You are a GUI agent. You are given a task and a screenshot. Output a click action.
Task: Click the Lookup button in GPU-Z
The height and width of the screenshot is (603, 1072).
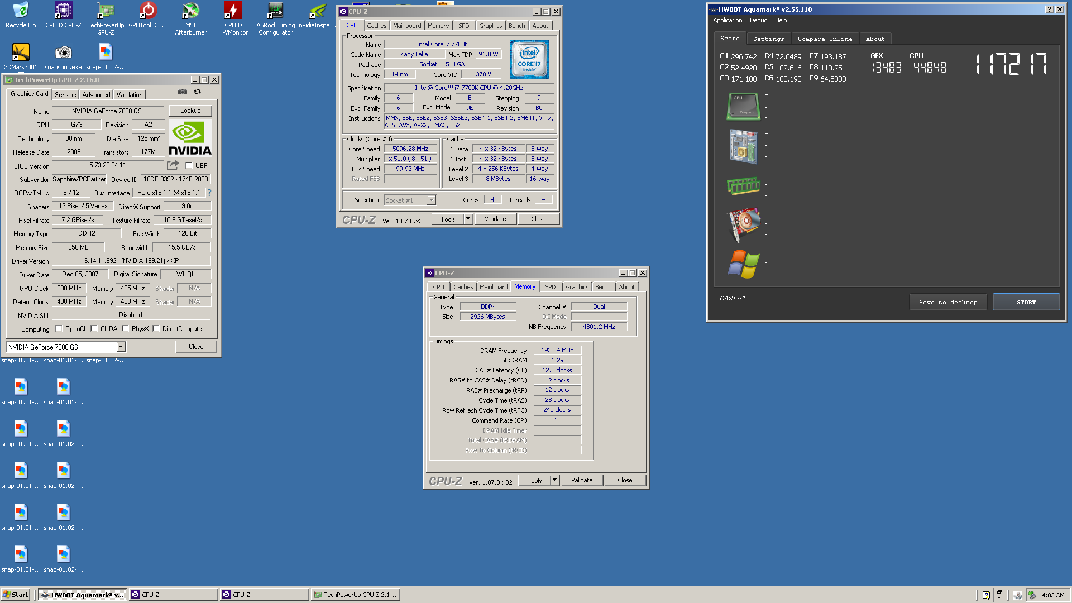[190, 111]
